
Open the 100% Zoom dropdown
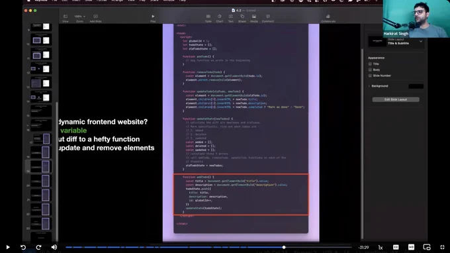point(80,19)
